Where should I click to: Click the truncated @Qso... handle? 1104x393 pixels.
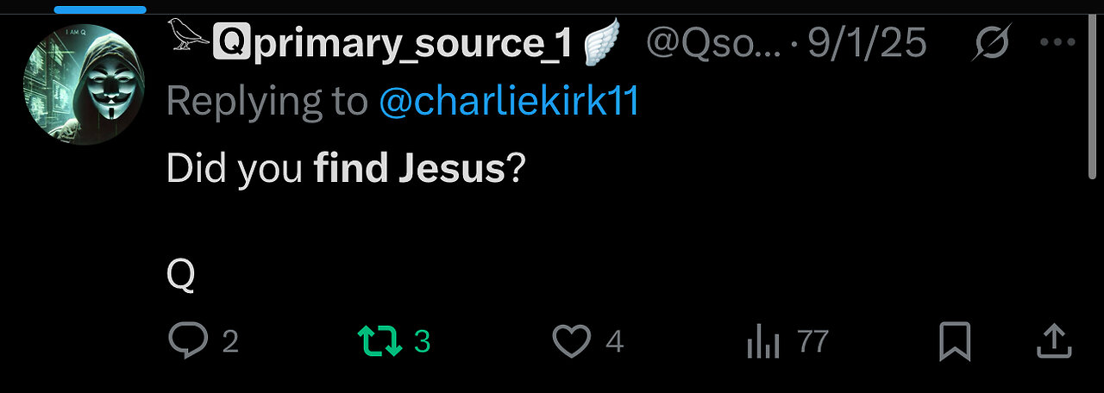(713, 43)
